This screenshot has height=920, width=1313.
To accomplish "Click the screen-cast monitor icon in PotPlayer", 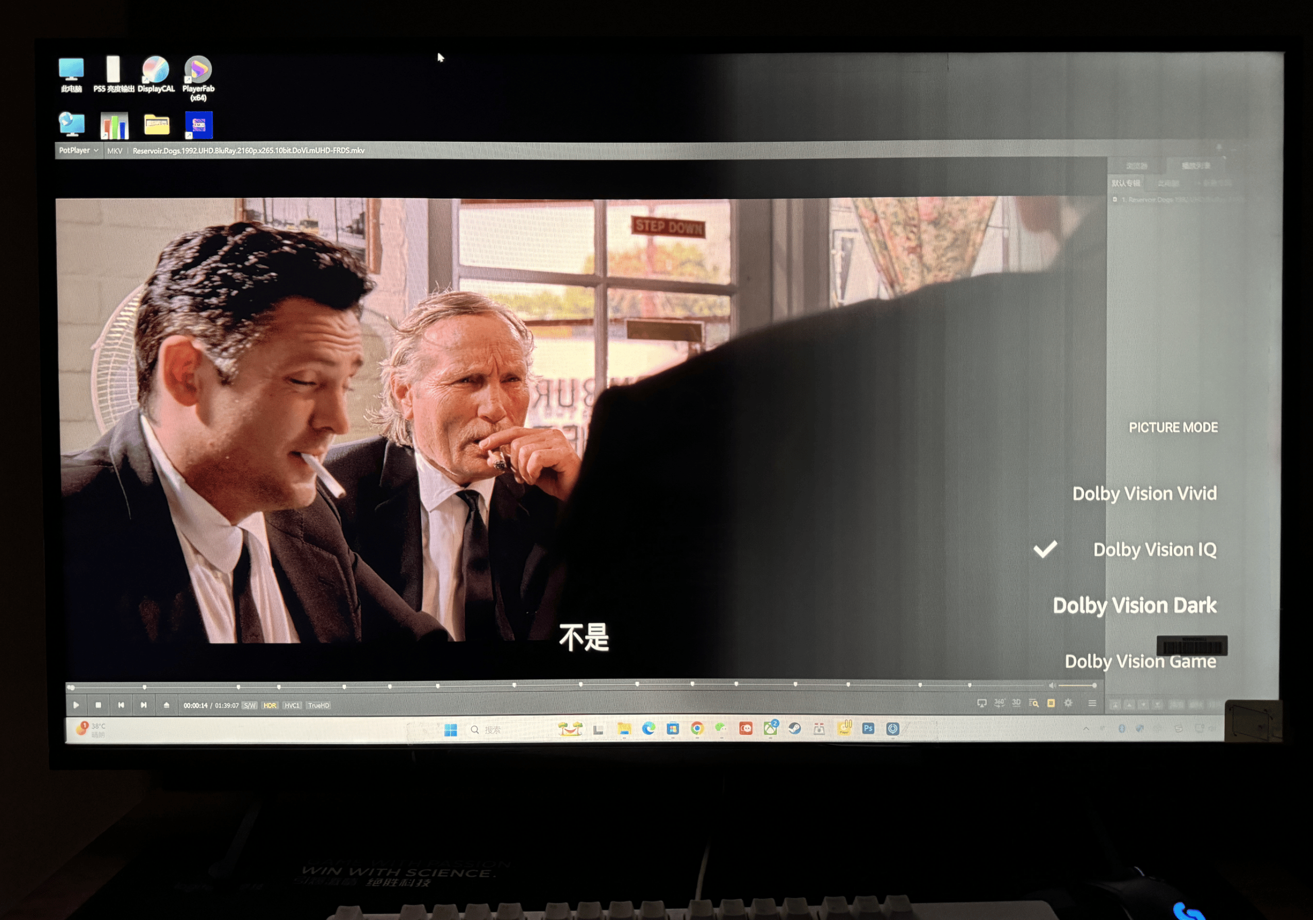I will coord(982,703).
